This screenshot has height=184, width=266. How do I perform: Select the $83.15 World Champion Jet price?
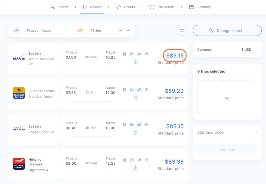pos(175,56)
